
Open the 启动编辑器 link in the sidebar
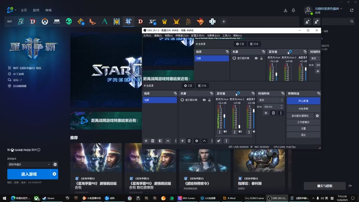point(20,86)
